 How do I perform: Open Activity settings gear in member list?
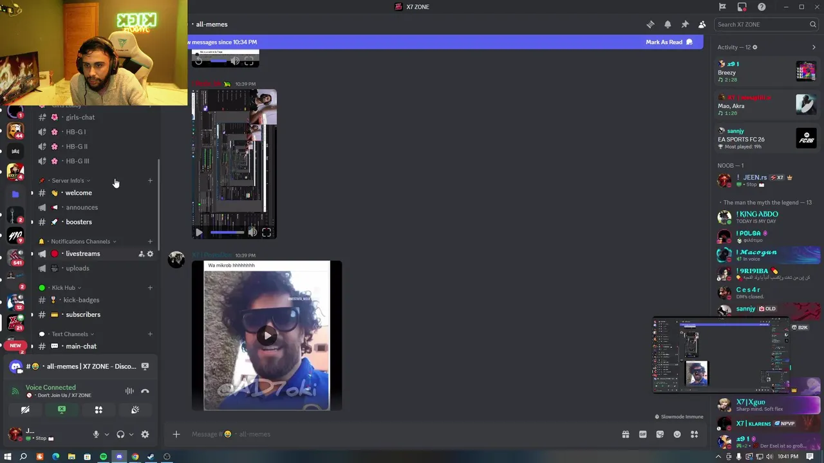(x=755, y=47)
